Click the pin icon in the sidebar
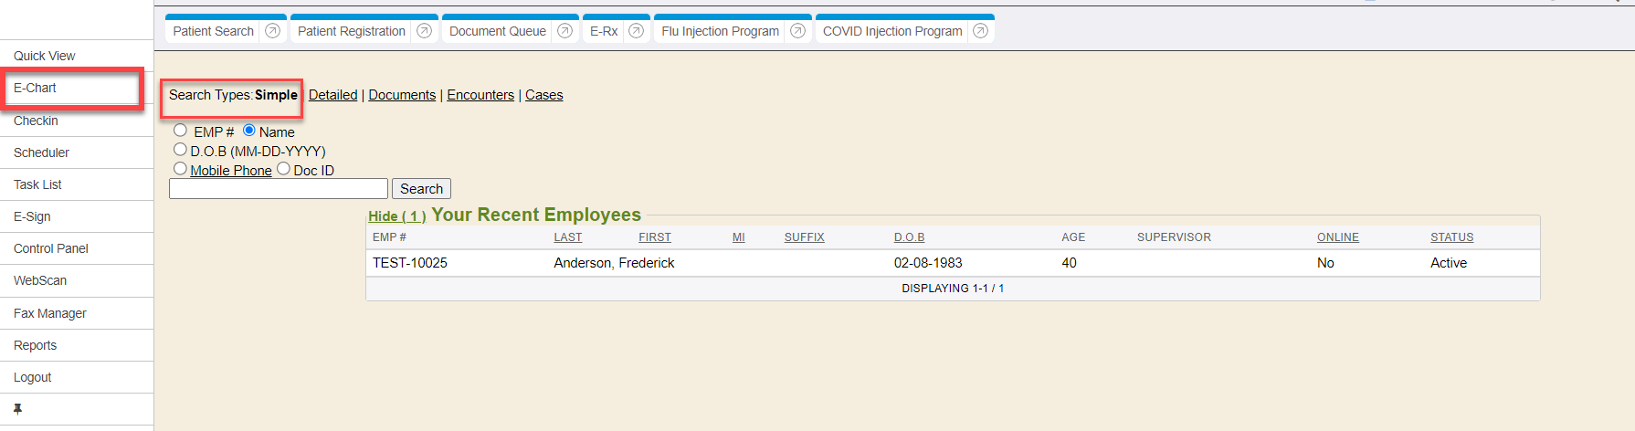Image resolution: width=1635 pixels, height=431 pixels. (17, 409)
